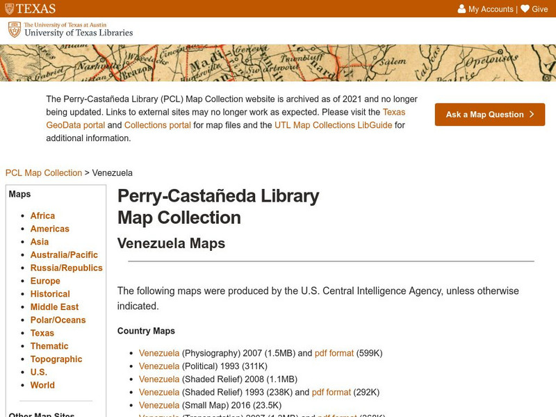The width and height of the screenshot is (556, 417).
Task: Open Venezuela Political 1993 map link
Action: (x=159, y=366)
